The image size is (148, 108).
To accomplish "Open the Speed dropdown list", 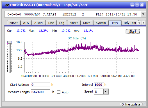I will point(106,91).
